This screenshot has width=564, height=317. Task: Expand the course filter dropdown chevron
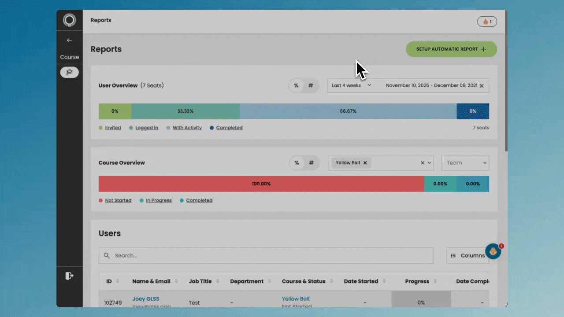pos(430,163)
